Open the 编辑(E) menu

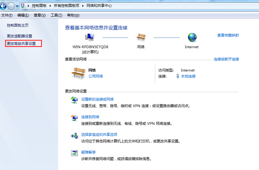pos(23,15)
